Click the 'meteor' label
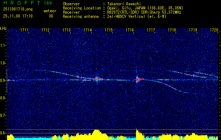This screenshot has height=140, width=221. tap(50, 11)
